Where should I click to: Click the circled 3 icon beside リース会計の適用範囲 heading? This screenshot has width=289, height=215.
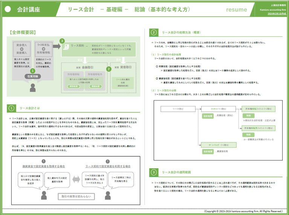coord(153,172)
